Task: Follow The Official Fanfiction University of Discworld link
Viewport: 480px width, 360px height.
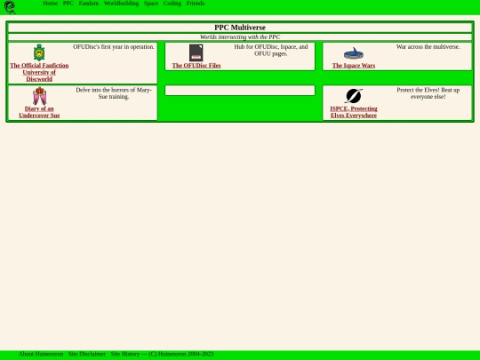Action: [x=39, y=72]
